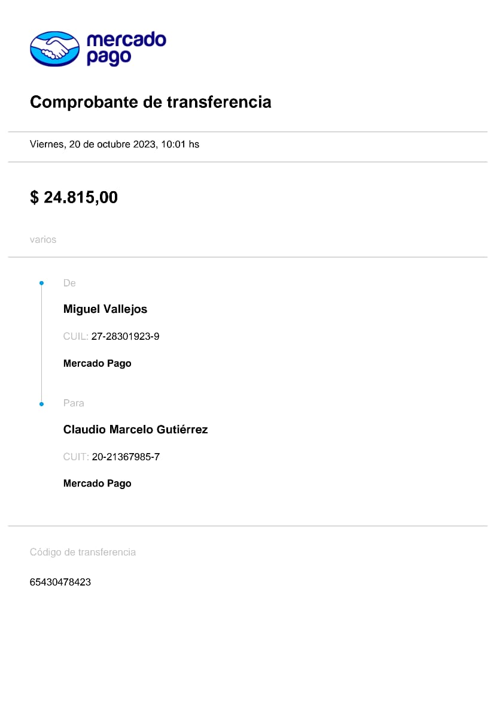Click sender name Miguel Vallejos
Viewport: 496px width, 703px height.
click(x=105, y=309)
